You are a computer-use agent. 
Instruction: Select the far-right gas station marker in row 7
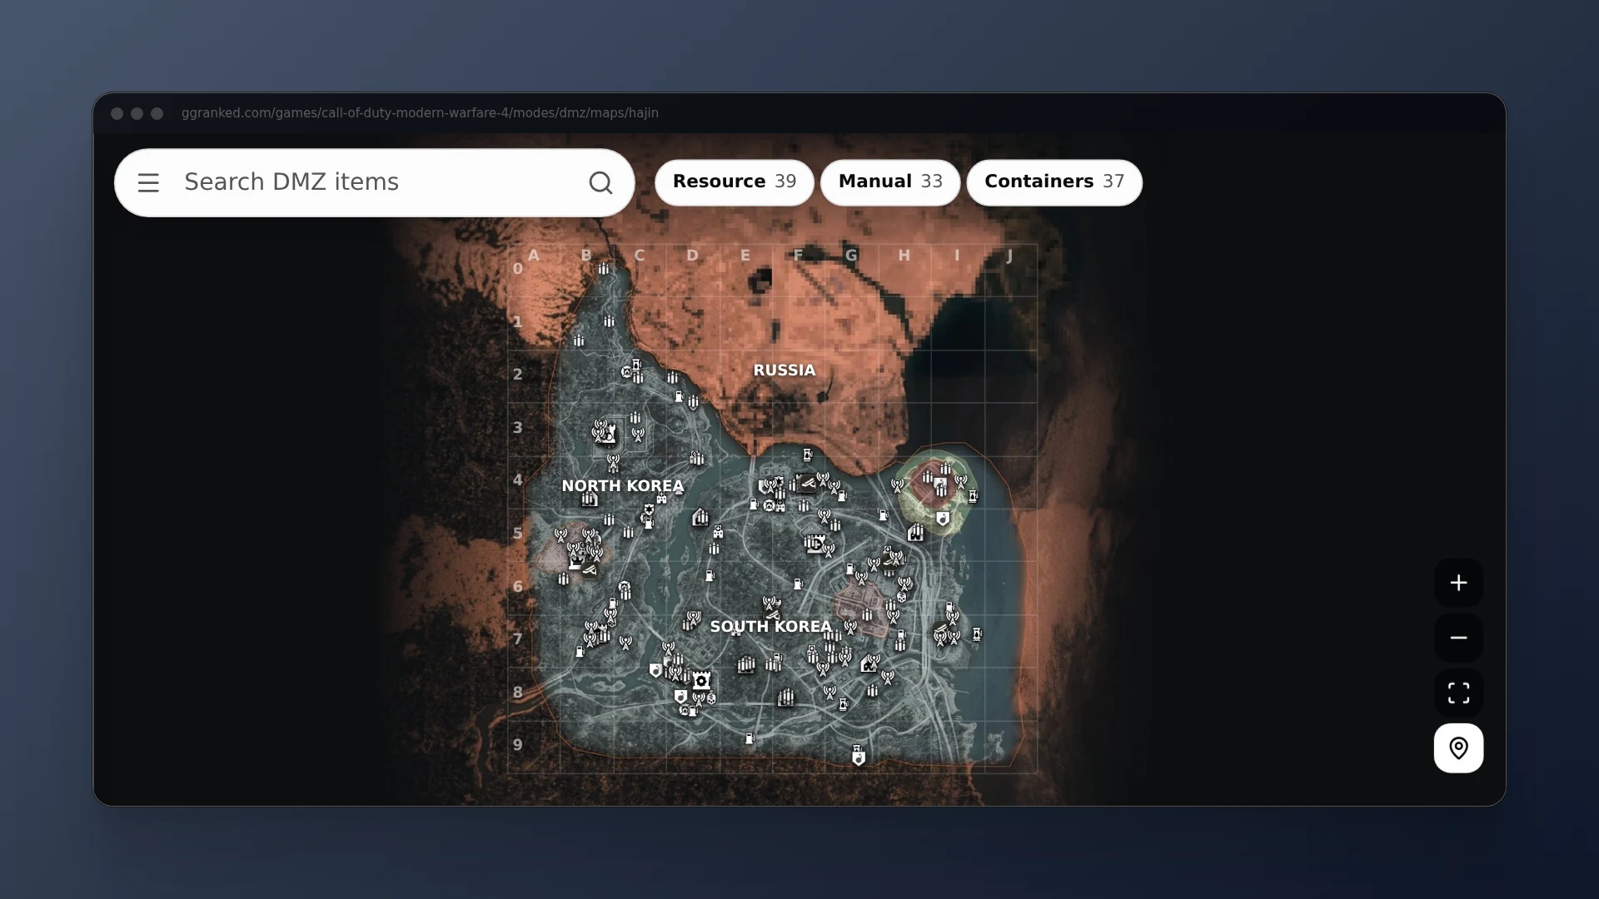tap(977, 634)
